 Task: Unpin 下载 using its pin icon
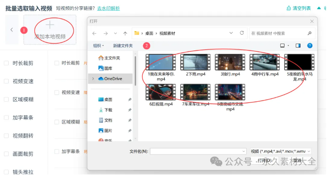tap(130, 110)
